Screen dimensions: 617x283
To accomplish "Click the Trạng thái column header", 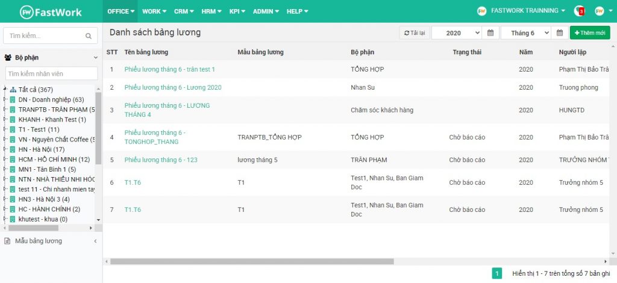I will [467, 52].
